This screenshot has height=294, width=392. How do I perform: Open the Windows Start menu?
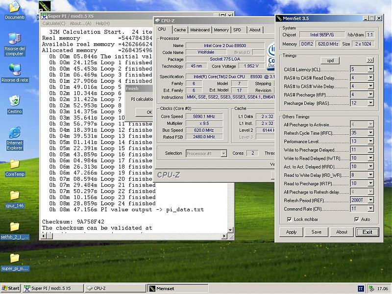point(10,288)
